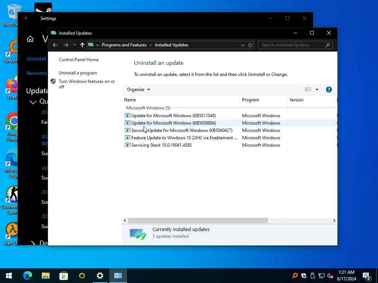Refresh the Installed Updates list
The image size is (378, 283).
point(250,45)
